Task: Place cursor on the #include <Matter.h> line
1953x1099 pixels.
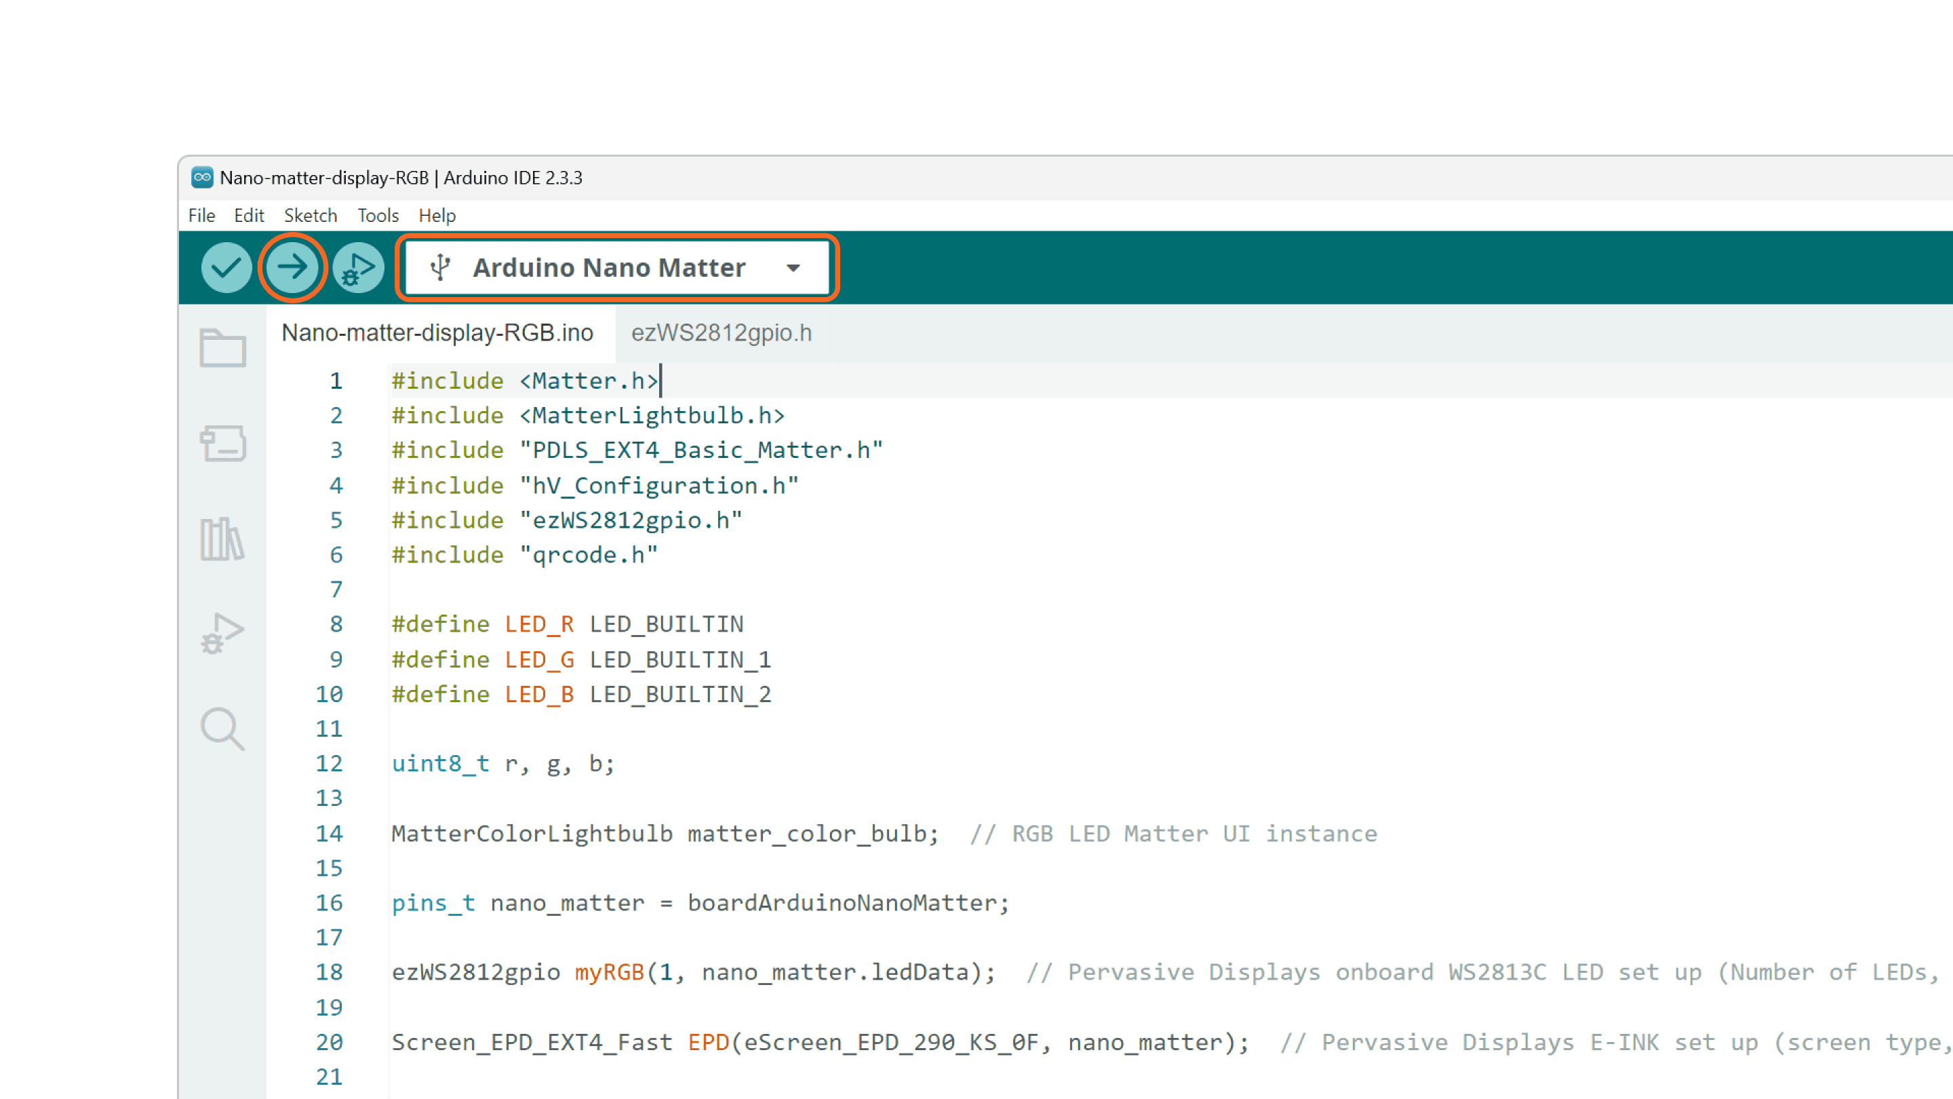Action: 525,380
